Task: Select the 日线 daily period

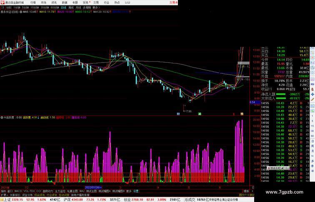Action: tap(63, 7)
